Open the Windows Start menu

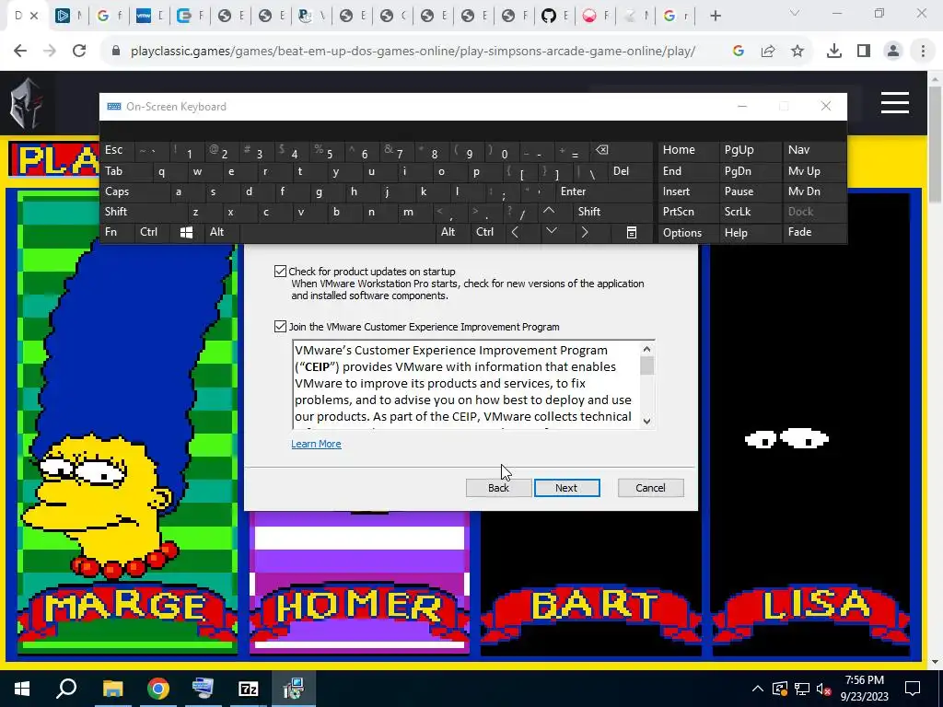pos(22,689)
